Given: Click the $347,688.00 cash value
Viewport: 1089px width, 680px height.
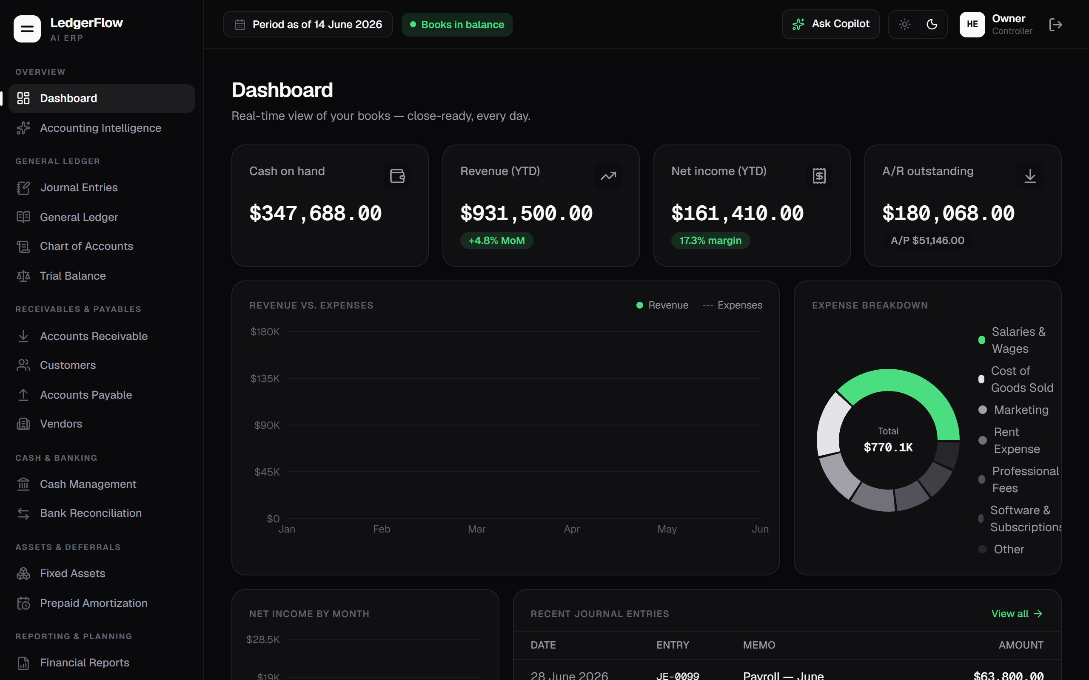Looking at the screenshot, I should tap(315, 213).
